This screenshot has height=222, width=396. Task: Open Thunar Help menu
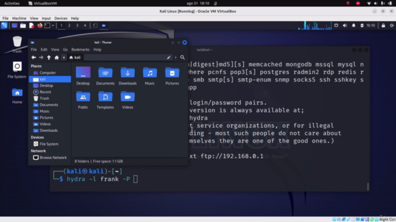point(97,49)
